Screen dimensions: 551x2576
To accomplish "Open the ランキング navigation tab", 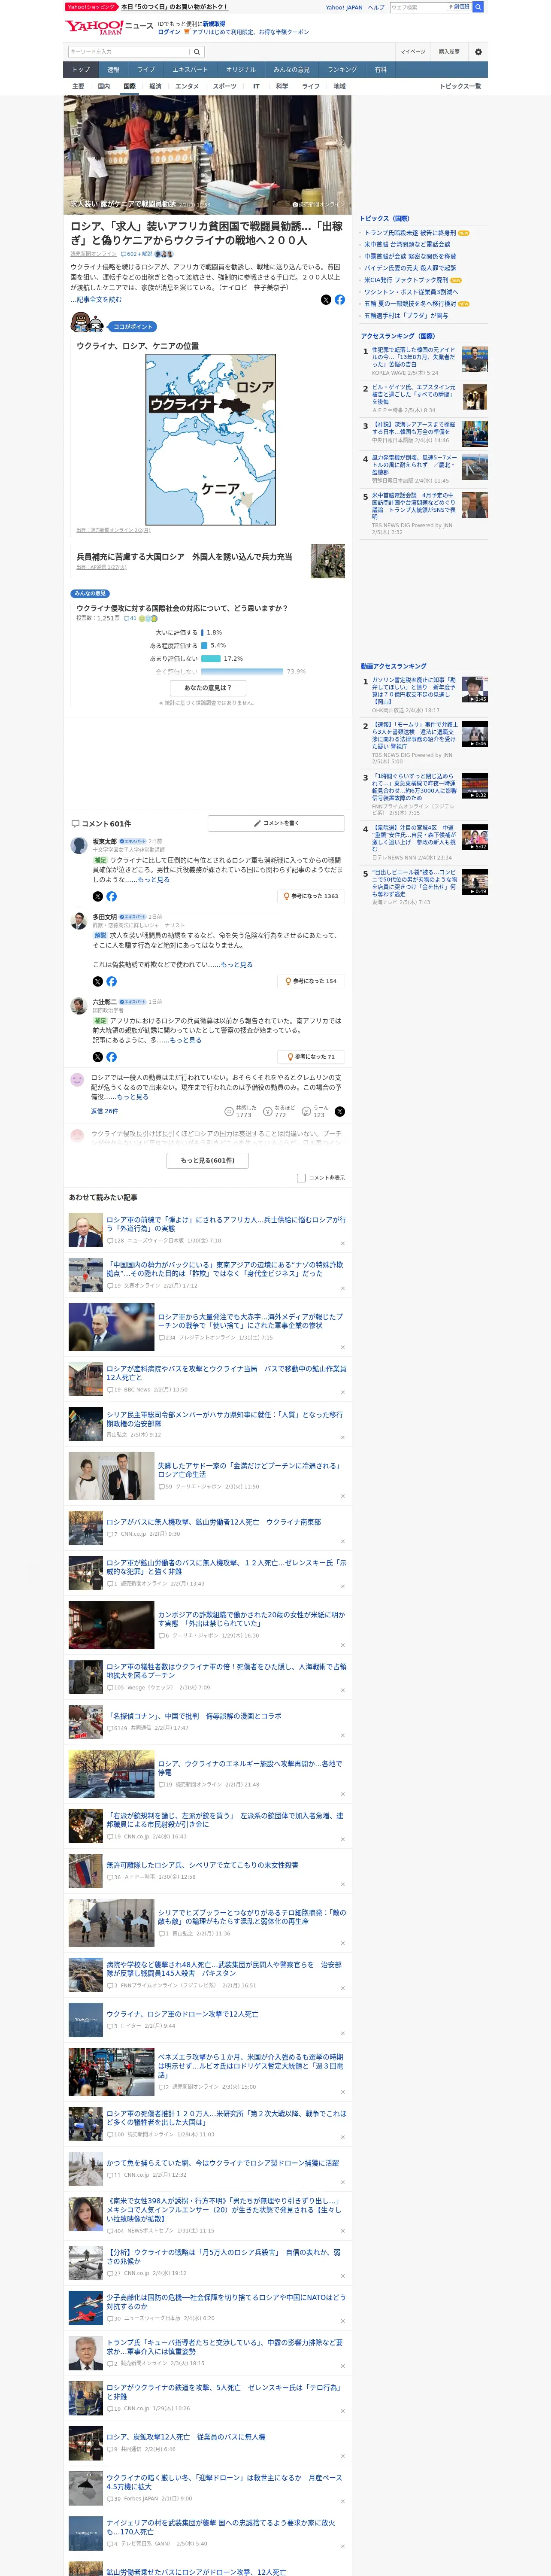I will (342, 70).
